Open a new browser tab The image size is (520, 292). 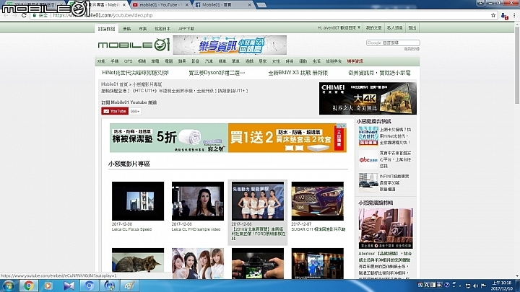click(x=261, y=5)
